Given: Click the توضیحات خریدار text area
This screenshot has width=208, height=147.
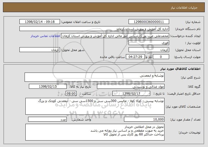Looking at the screenshot, I should (x=95, y=132).
